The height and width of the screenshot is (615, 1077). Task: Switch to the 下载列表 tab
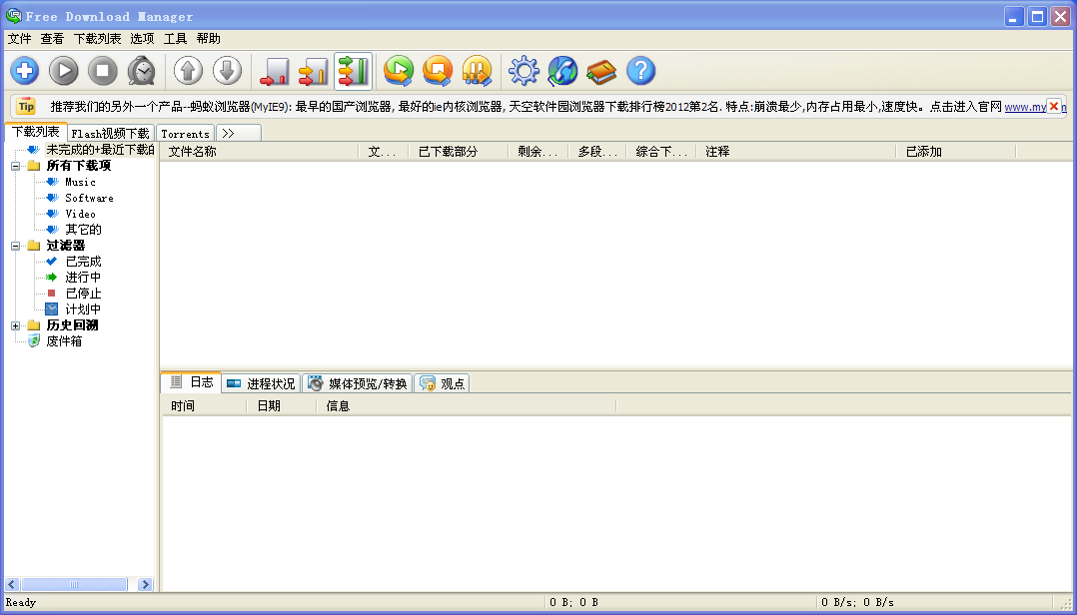point(36,132)
